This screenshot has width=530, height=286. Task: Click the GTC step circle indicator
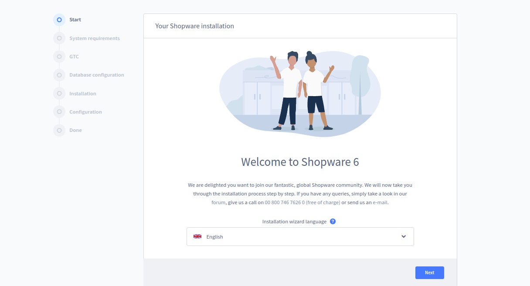59,57
